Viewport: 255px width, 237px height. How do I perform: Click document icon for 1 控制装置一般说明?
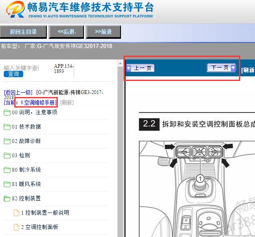pyautogui.click(x=16, y=213)
